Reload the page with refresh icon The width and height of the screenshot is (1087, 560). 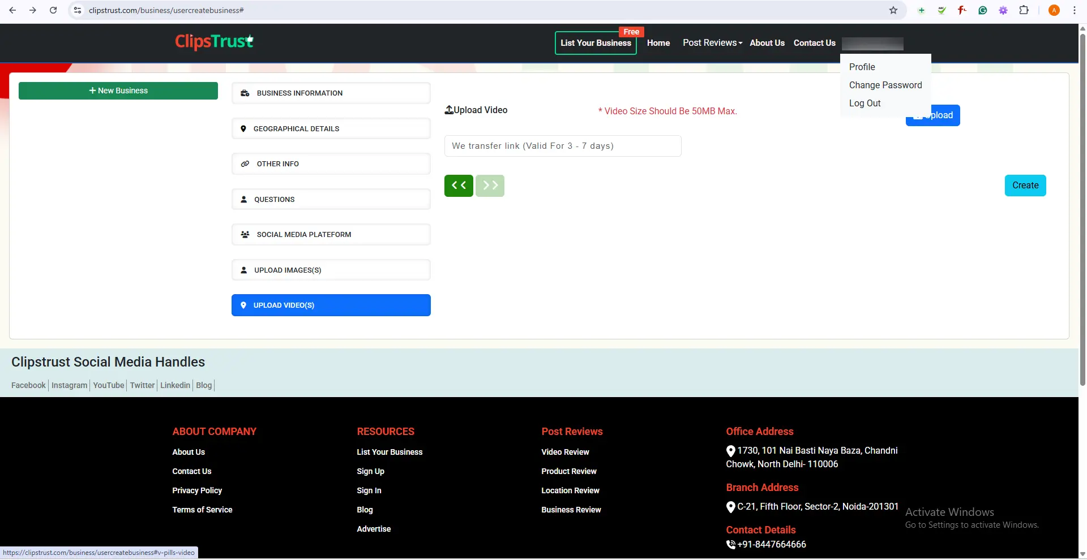click(53, 10)
